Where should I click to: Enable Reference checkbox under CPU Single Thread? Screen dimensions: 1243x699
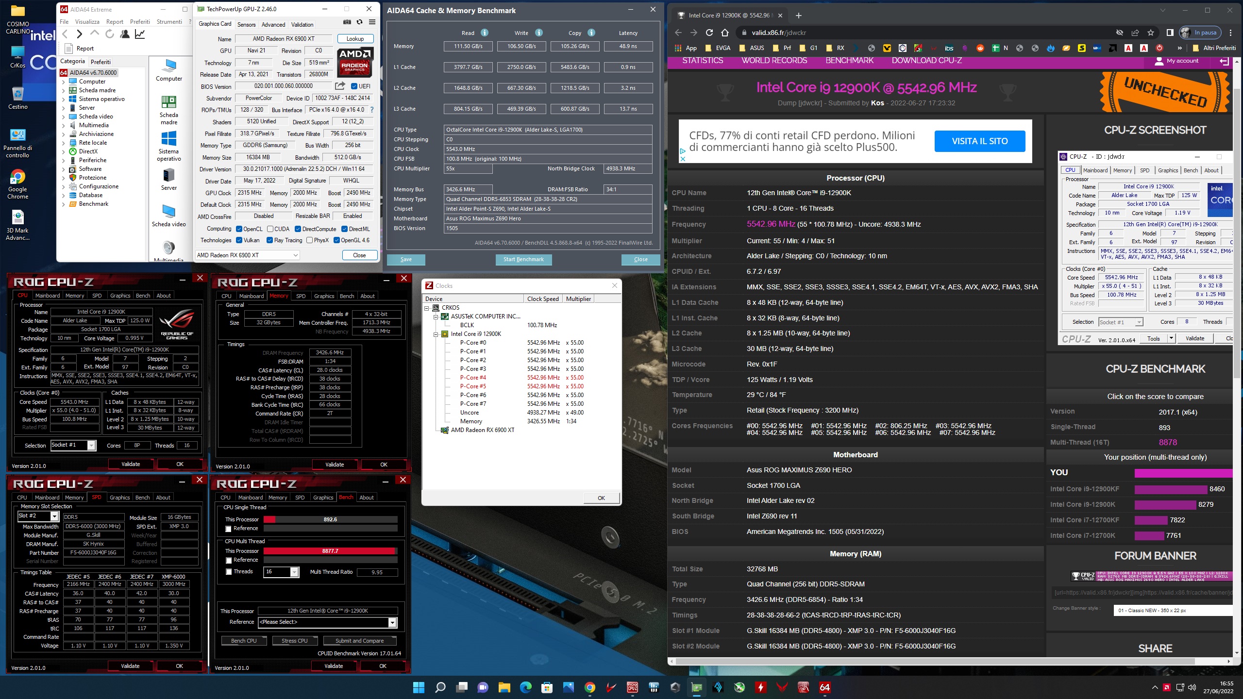point(228,529)
